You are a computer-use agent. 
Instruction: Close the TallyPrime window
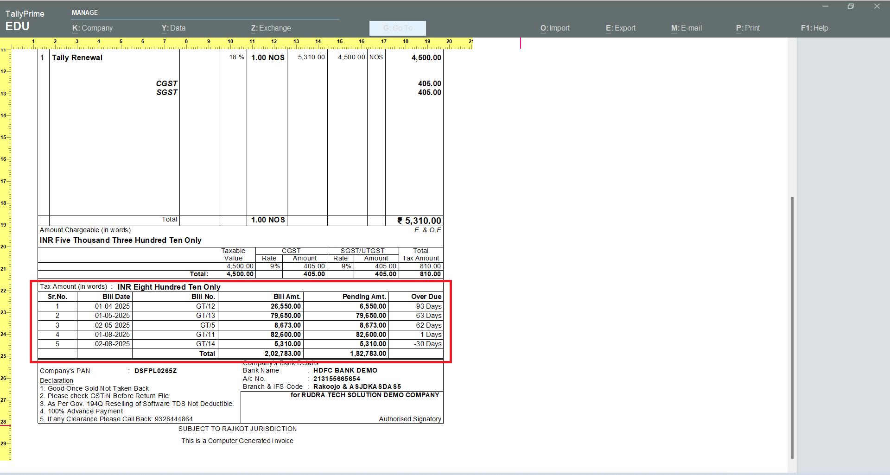pyautogui.click(x=877, y=6)
